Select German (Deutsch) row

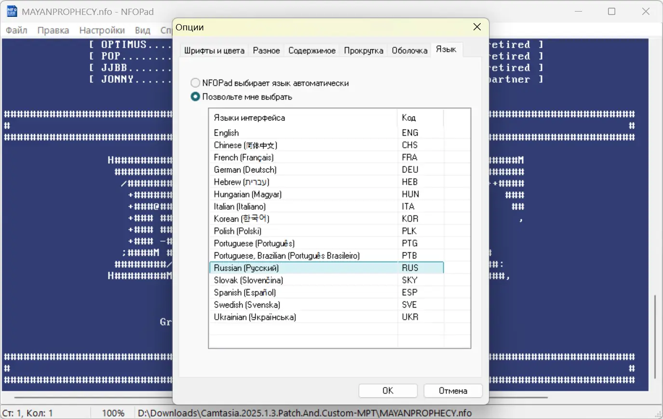(x=326, y=170)
